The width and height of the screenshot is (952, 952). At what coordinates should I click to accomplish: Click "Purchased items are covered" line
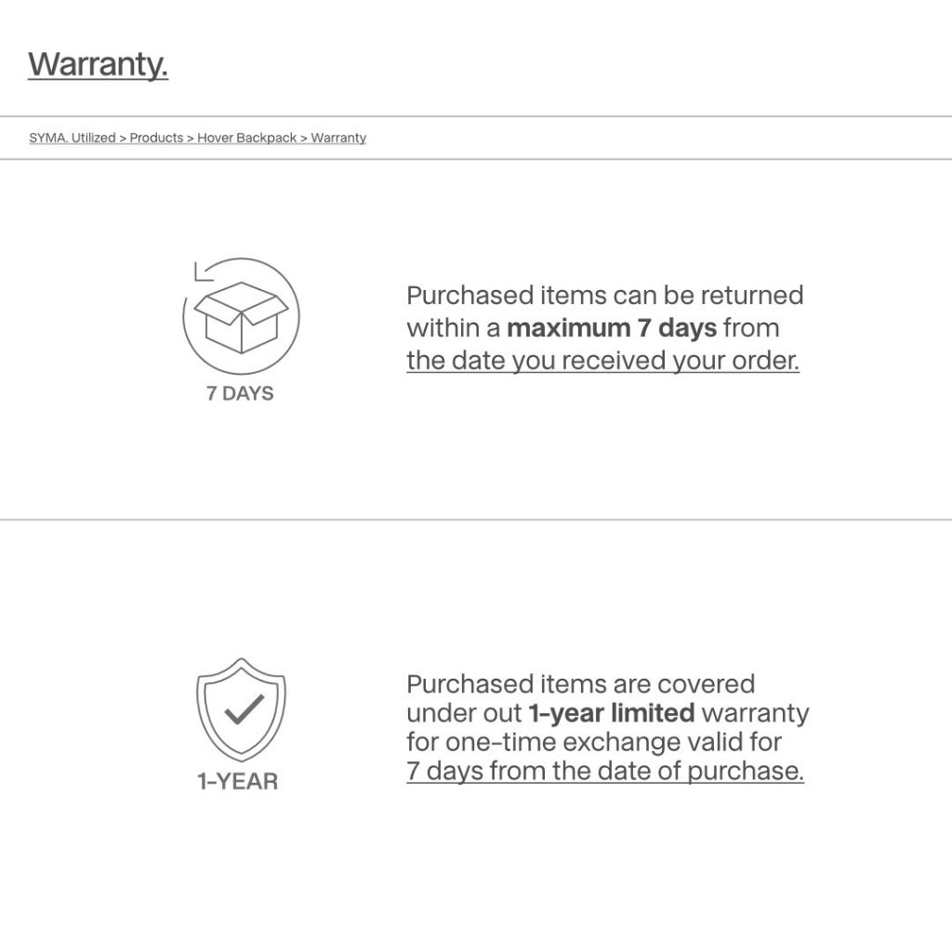click(580, 684)
